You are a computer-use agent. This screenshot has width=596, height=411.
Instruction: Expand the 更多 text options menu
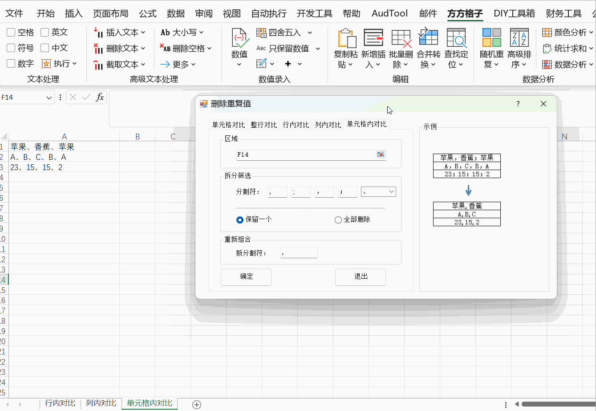click(178, 64)
